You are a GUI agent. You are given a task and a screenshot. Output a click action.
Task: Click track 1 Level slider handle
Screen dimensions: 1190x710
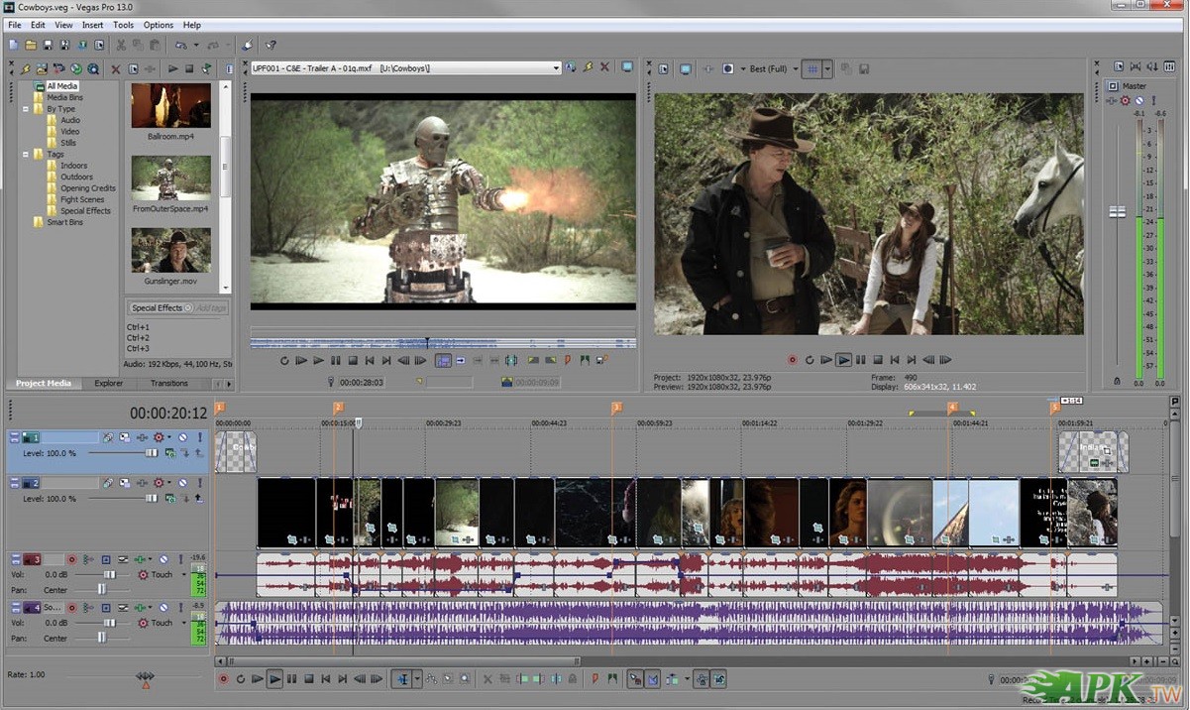152,452
